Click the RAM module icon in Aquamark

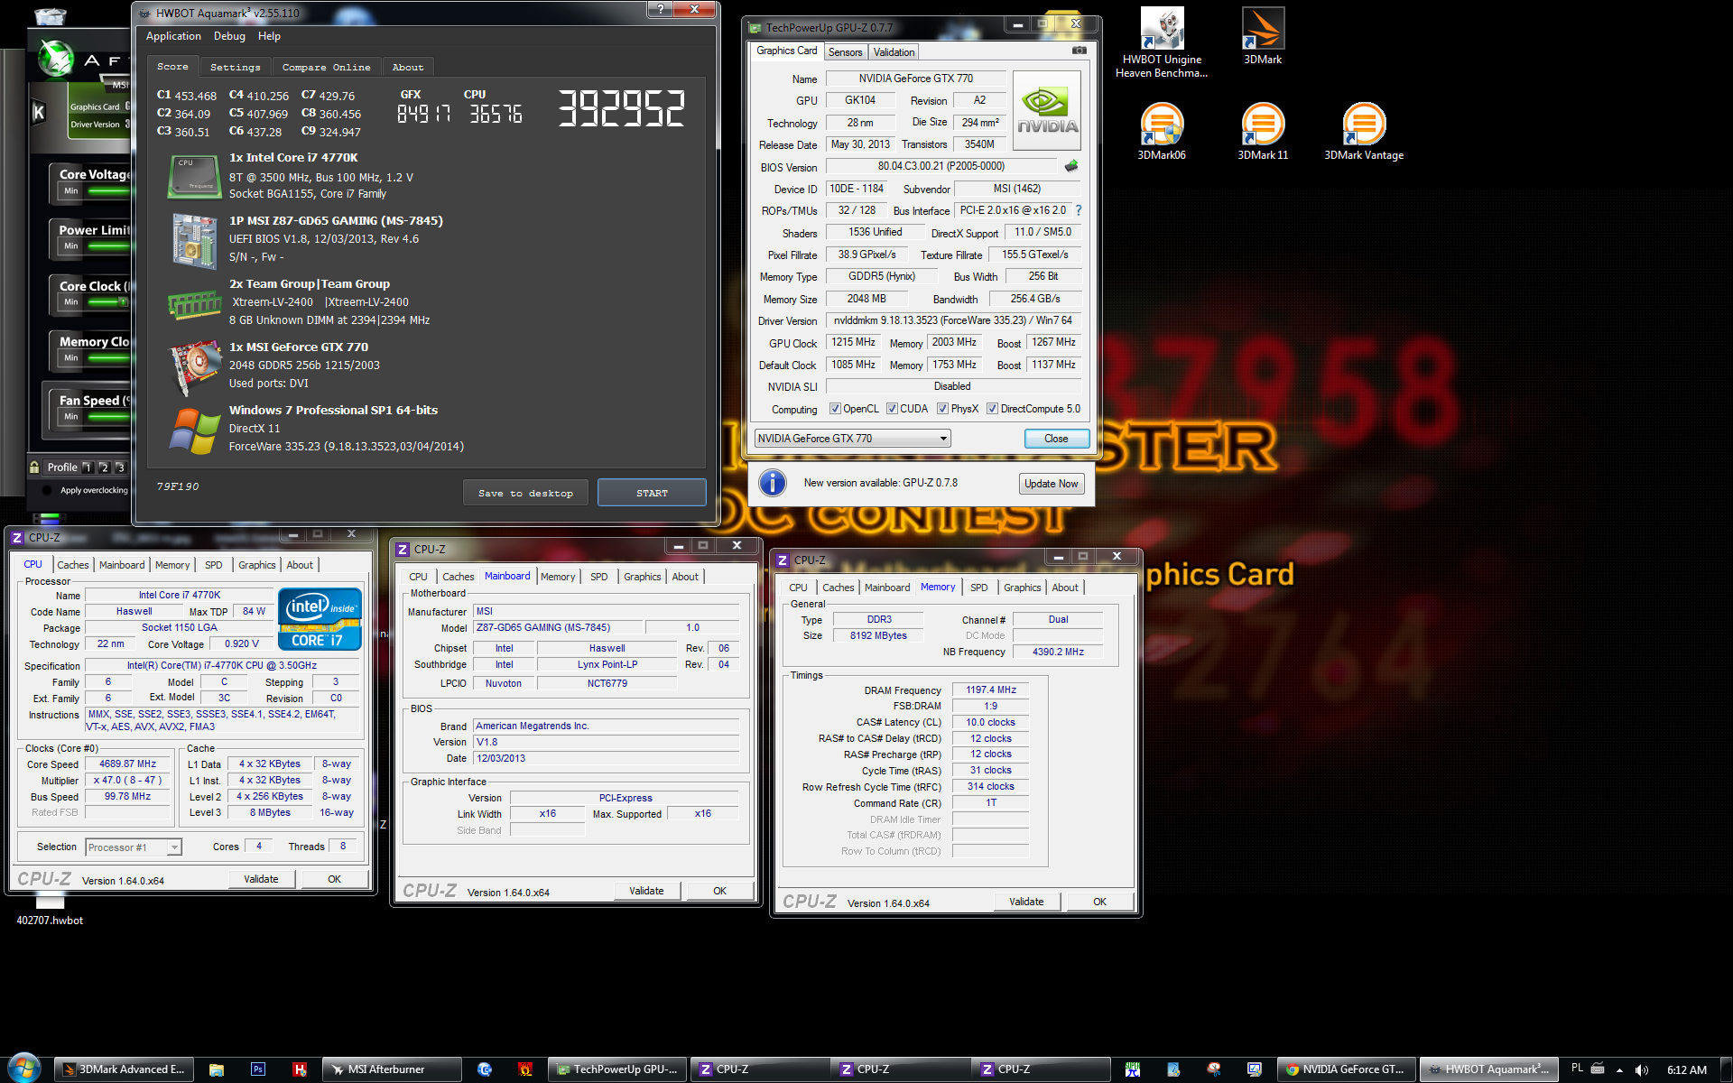[194, 305]
